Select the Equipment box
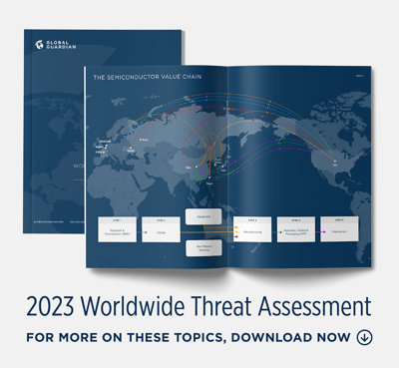 tap(203, 216)
